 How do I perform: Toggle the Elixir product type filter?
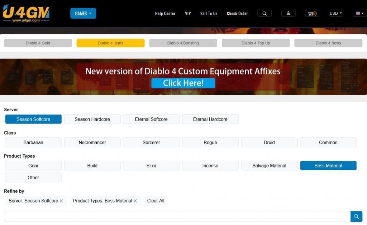coord(151,166)
